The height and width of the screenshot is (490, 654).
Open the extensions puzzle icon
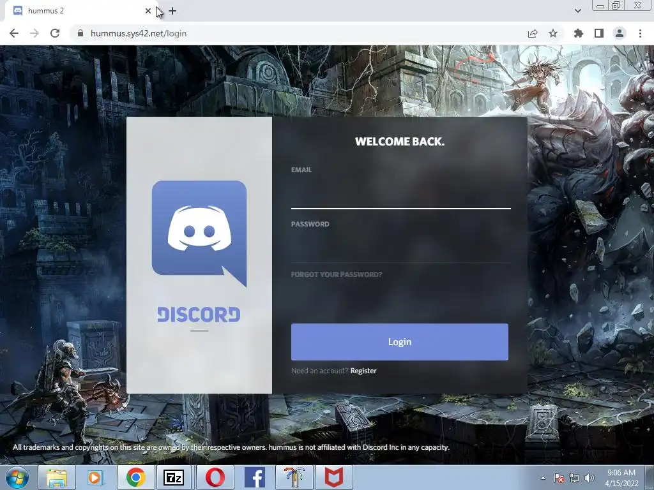coord(579,33)
